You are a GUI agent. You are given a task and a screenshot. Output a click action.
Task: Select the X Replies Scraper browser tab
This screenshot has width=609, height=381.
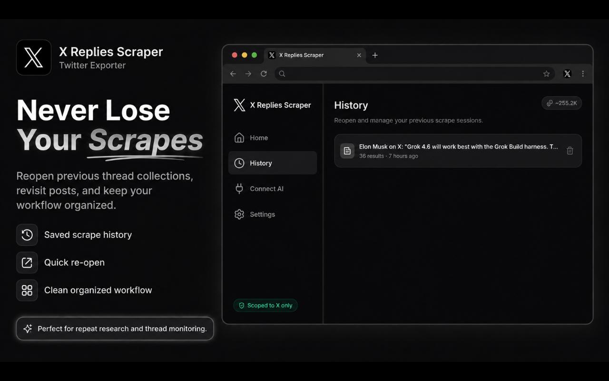coord(315,55)
